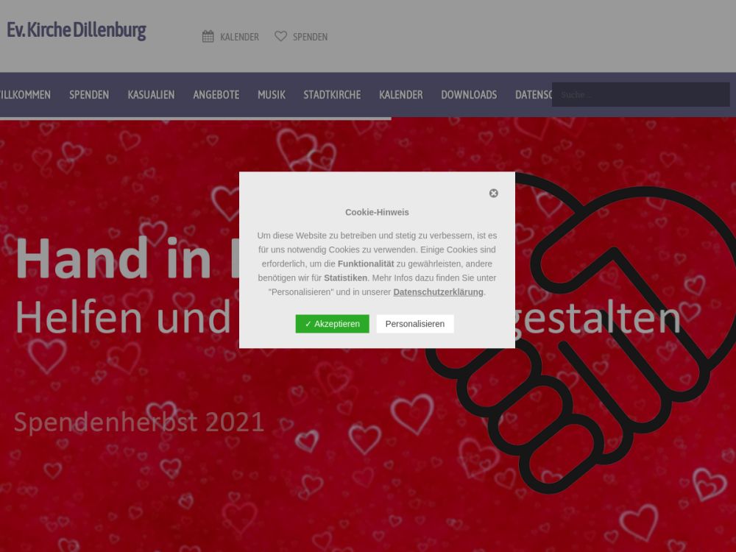The image size is (736, 552).
Task: Open the Datenschutzerklärung link in the dialog
Action: (x=438, y=292)
